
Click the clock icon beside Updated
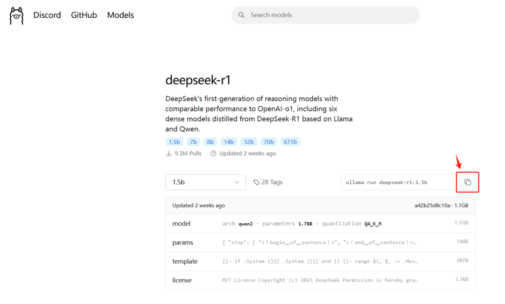[214, 153]
